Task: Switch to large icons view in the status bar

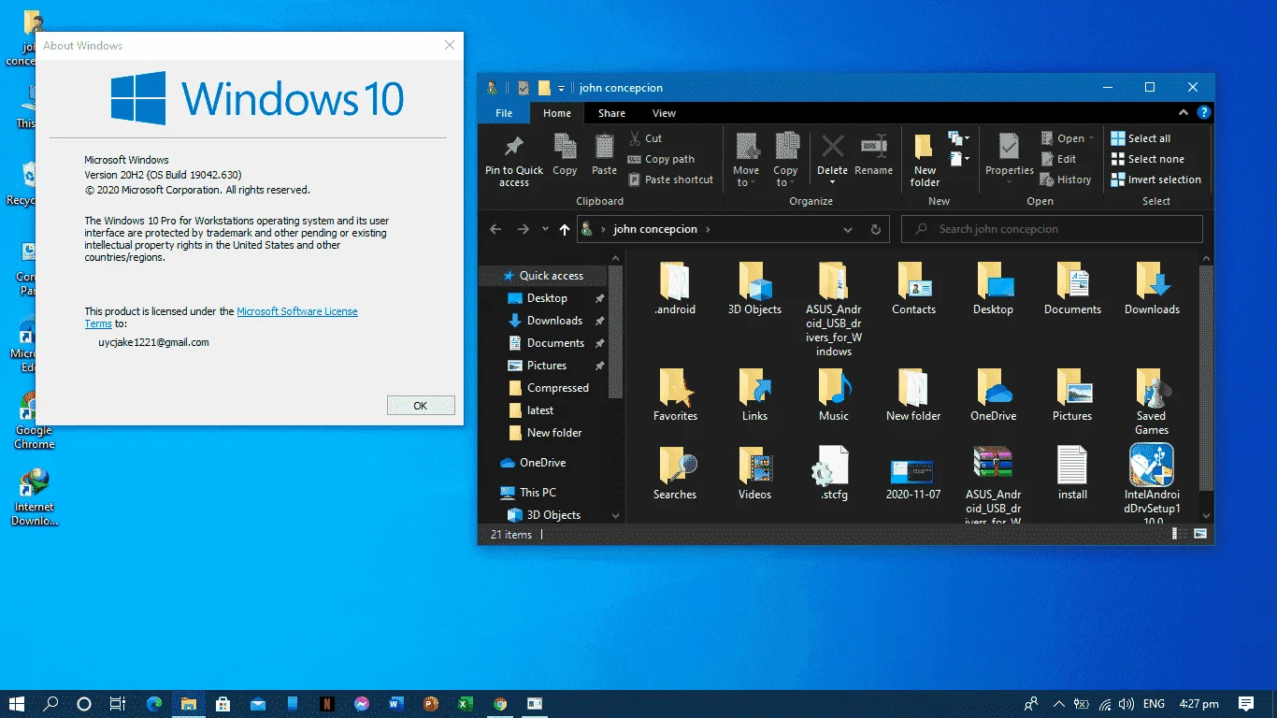Action: pos(1200,535)
